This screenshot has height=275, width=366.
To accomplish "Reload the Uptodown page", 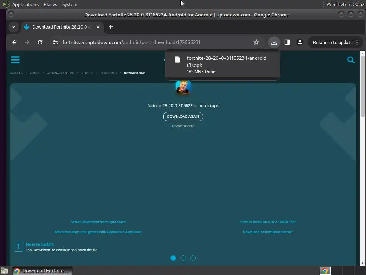I will [x=40, y=42].
